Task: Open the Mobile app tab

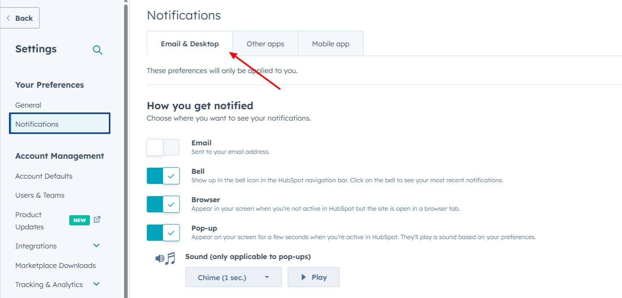Action: click(330, 44)
